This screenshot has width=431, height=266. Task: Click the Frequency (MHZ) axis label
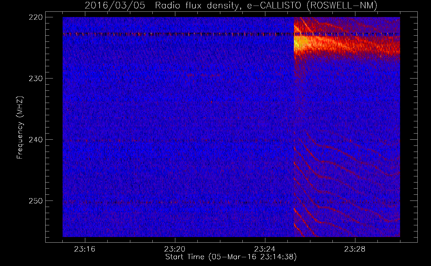click(x=20, y=127)
